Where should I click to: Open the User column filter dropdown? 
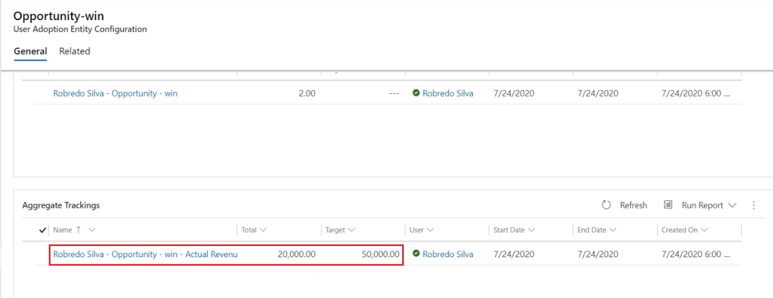pos(430,230)
